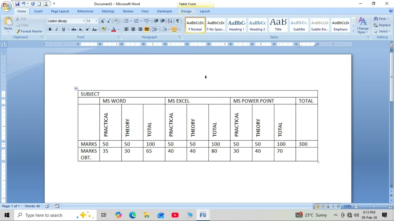Decrease the paragraph indent
394x221 pixels.
click(x=156, y=21)
